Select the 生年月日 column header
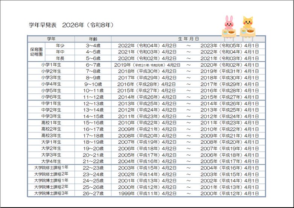This screenshot has width=294, height=208. (x=188, y=39)
